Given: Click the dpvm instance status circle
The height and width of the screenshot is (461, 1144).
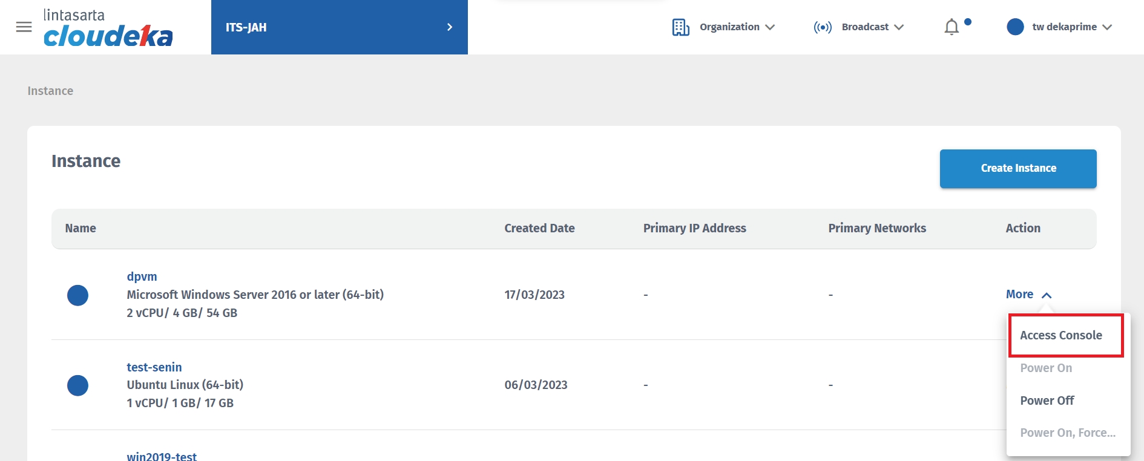Looking at the screenshot, I should pos(77,295).
